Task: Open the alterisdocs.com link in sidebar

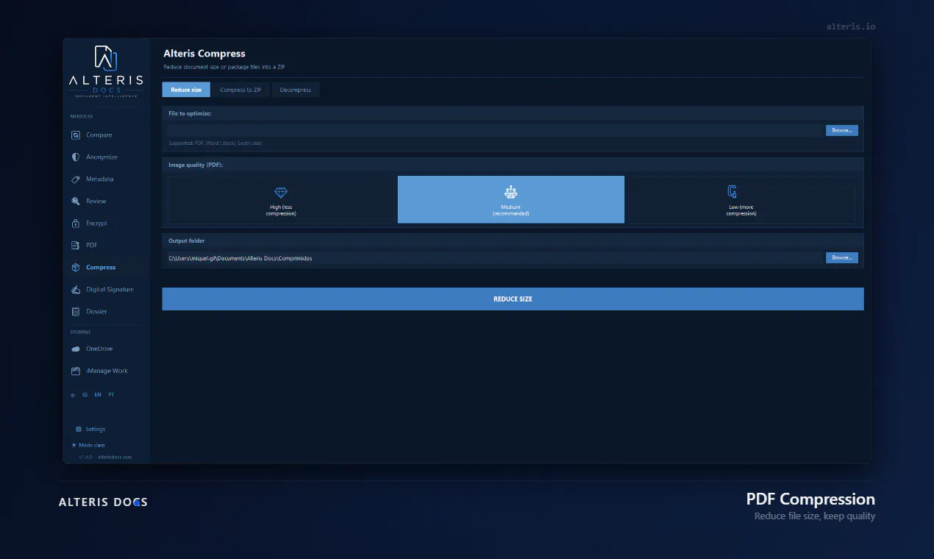Action: click(115, 457)
